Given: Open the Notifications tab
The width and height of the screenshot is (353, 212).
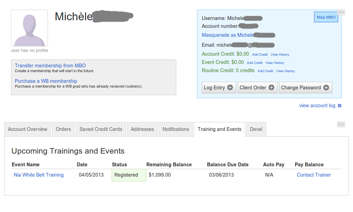Looking at the screenshot, I should pos(176,129).
